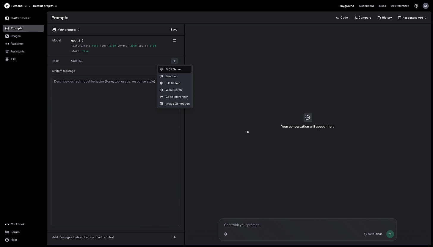This screenshot has height=247, width=433.
Task: Click the Code Interpreter brackets icon
Action: point(161,97)
